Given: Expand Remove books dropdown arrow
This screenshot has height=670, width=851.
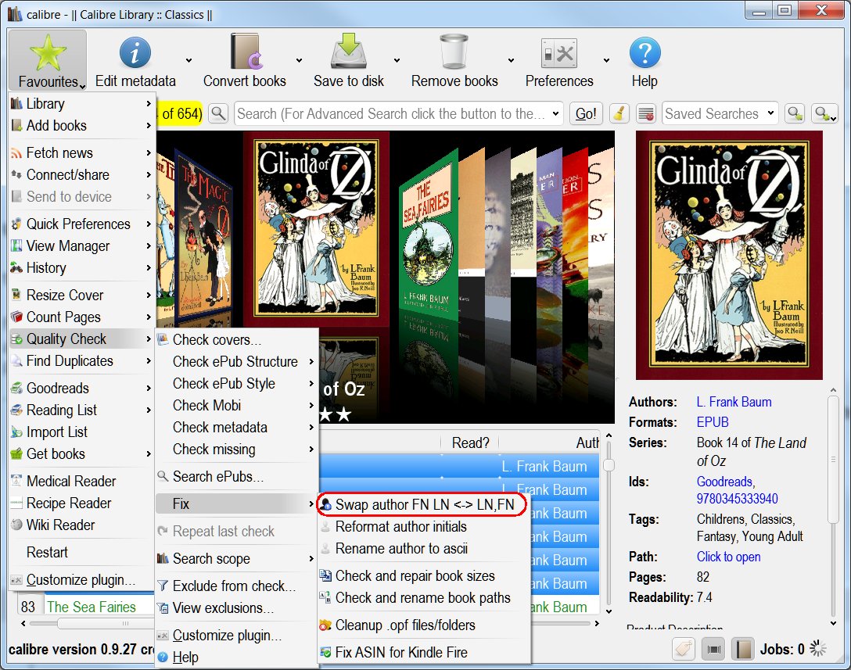Looking at the screenshot, I should (x=511, y=60).
